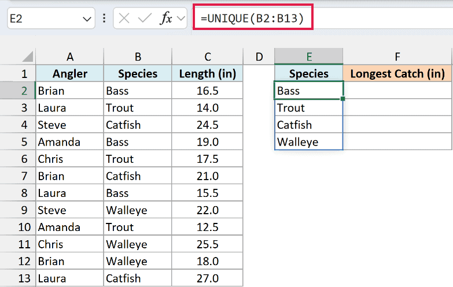
Task: Select cell A6 containing Chris
Action: (69, 159)
